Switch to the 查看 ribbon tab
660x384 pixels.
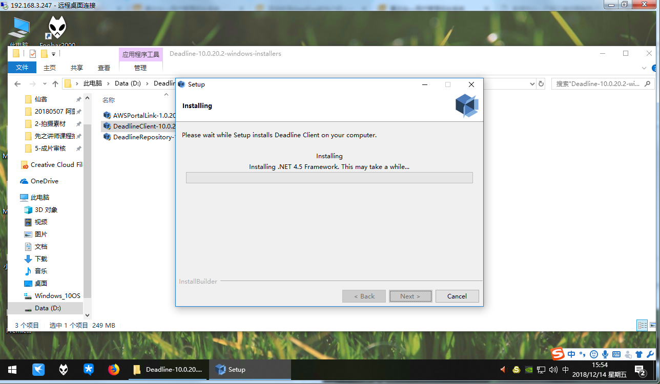[104, 68]
